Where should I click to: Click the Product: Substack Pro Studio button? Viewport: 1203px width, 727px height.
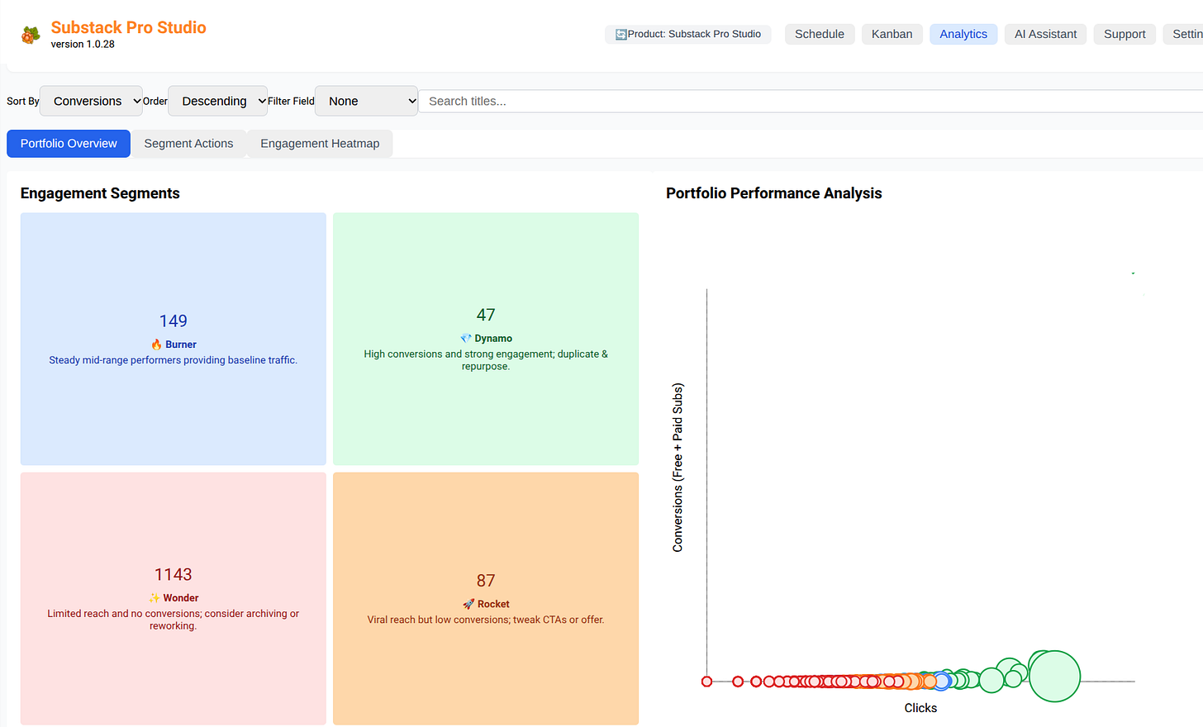tap(688, 34)
